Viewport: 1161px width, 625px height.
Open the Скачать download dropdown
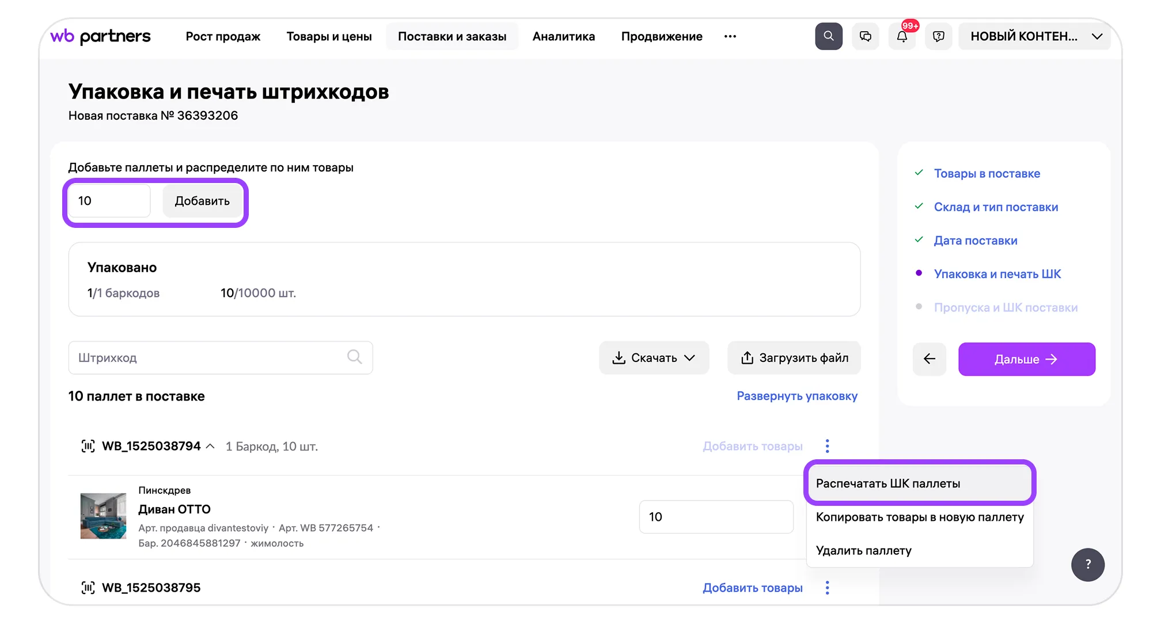(x=654, y=358)
